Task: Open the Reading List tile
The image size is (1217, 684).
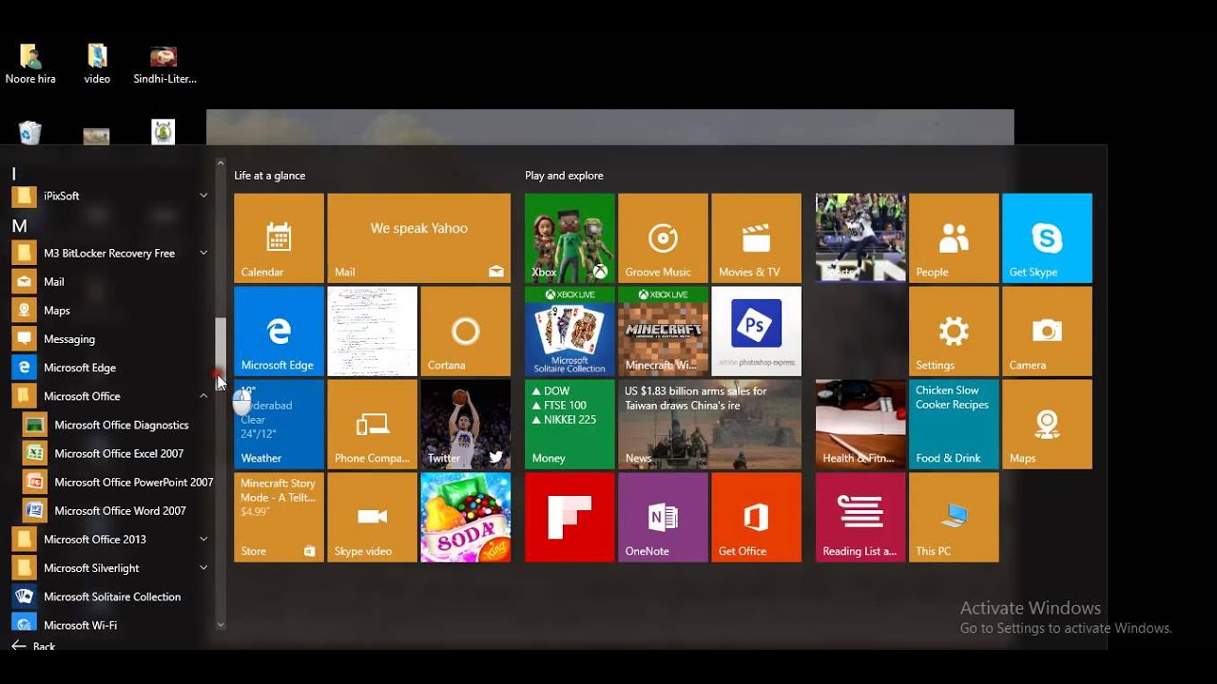Action: (860, 518)
